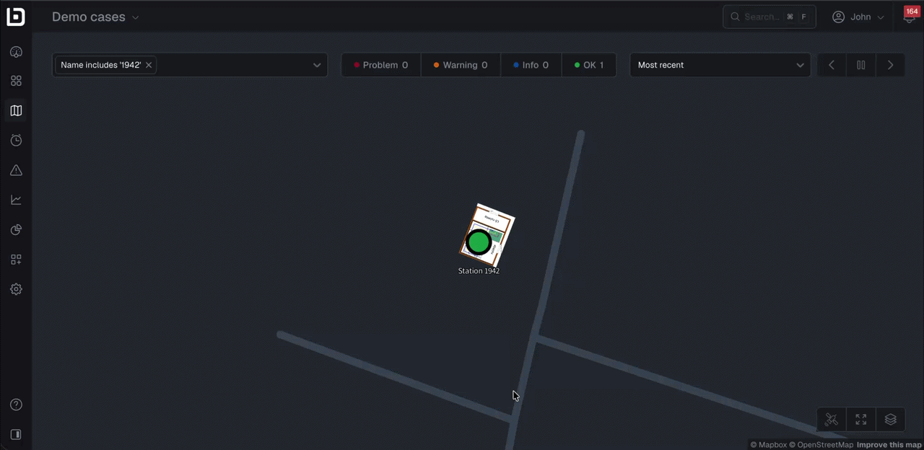Open the Demo cases dropdown

click(x=95, y=17)
